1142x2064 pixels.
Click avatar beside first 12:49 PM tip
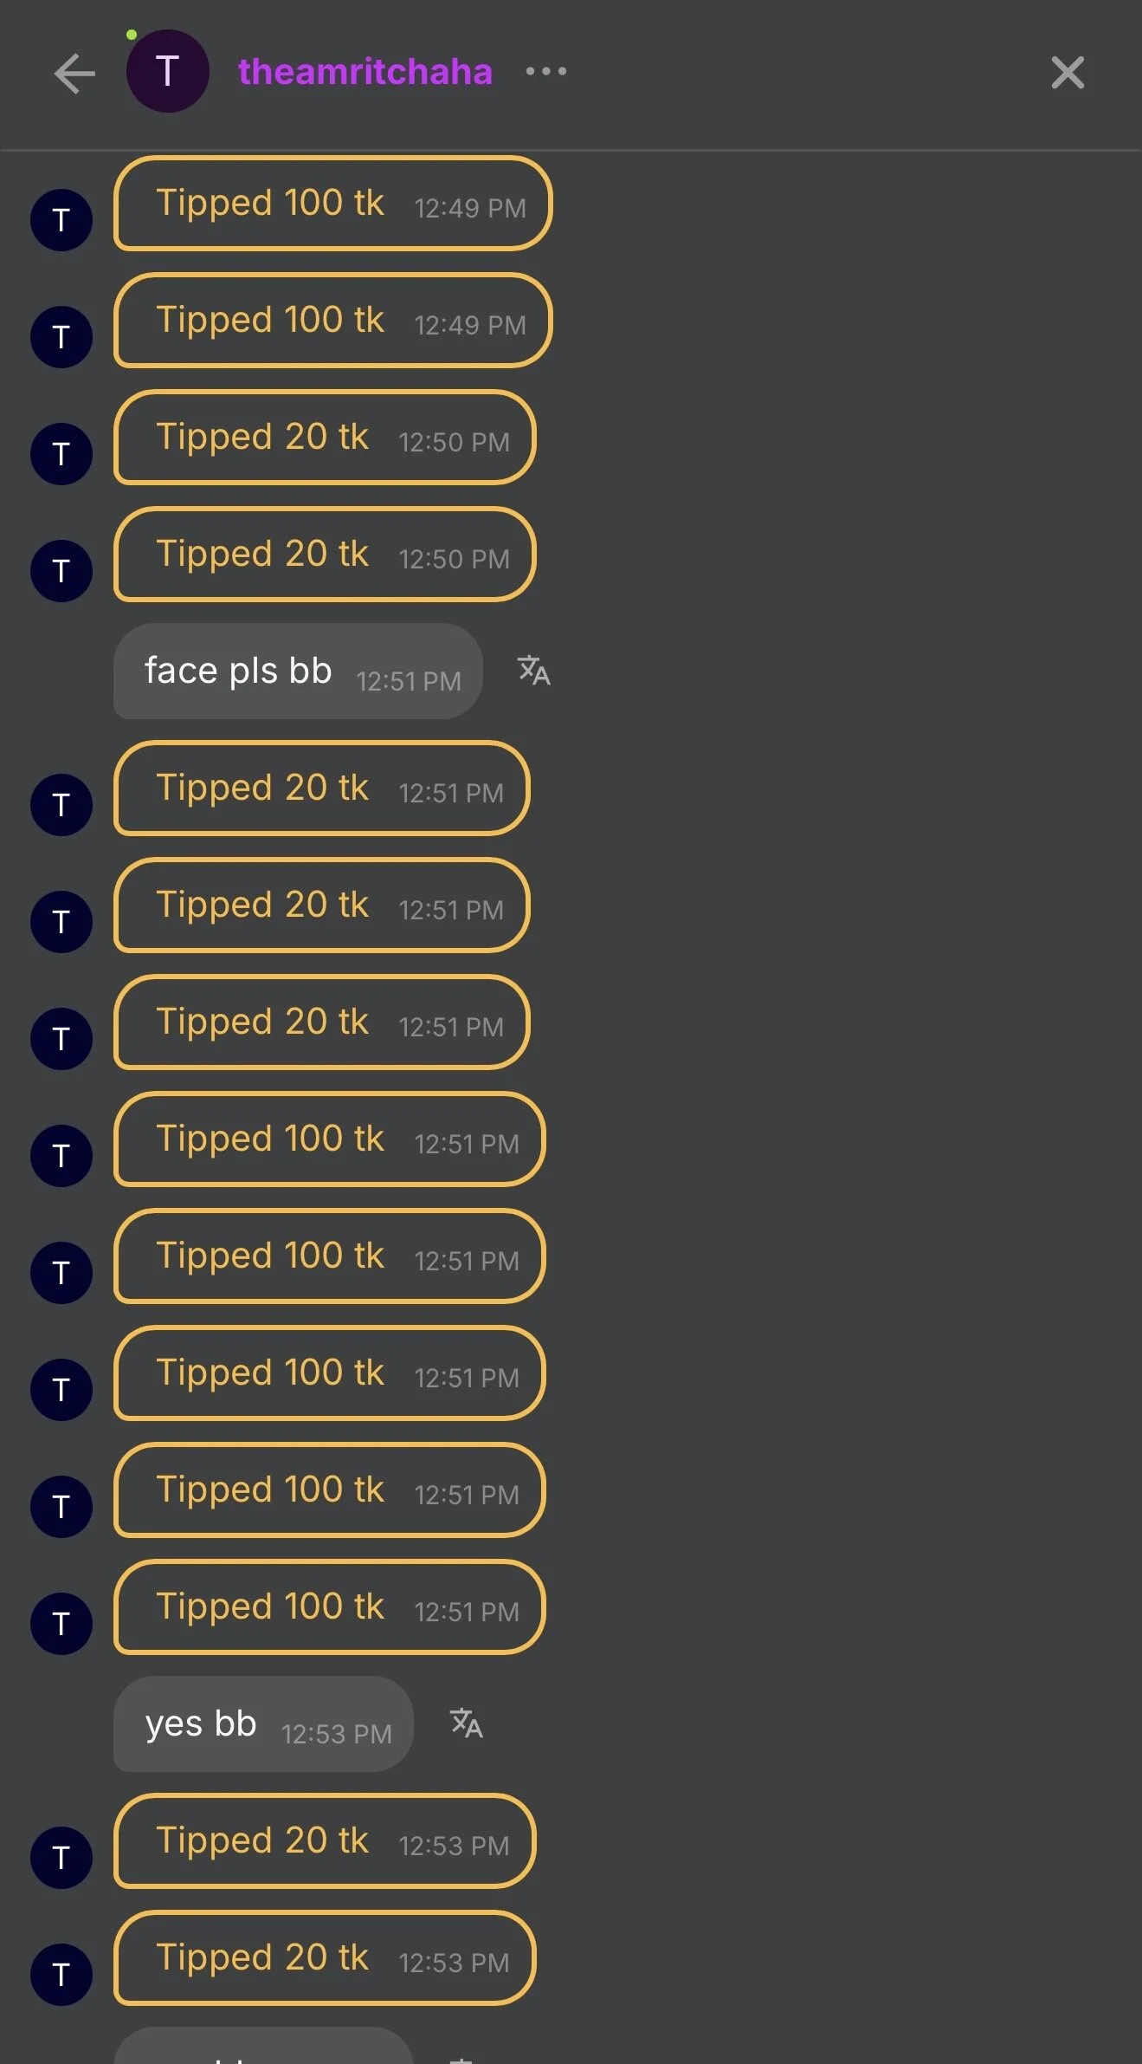click(61, 220)
